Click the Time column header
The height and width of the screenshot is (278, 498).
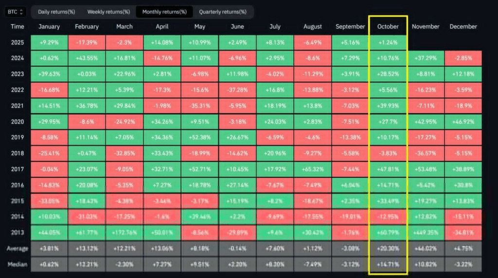(17, 27)
